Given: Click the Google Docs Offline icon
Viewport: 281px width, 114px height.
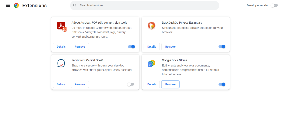Looking at the screenshot, I should pos(151,63).
